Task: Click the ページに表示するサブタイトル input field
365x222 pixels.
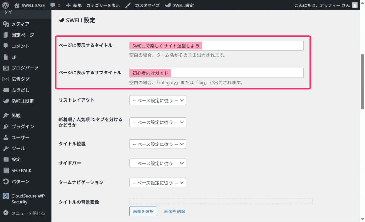Action: tap(216, 73)
